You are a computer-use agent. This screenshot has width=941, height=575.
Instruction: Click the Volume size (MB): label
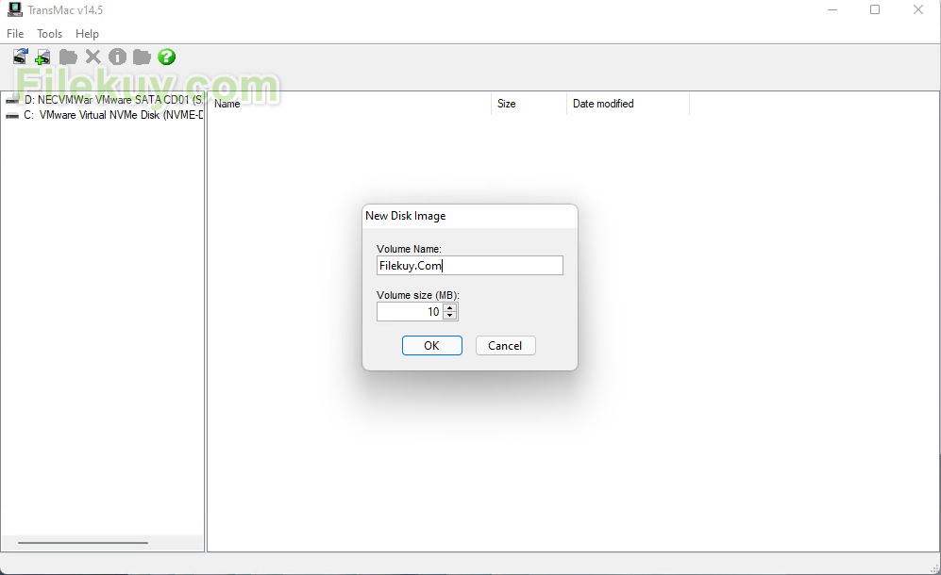[x=418, y=295]
